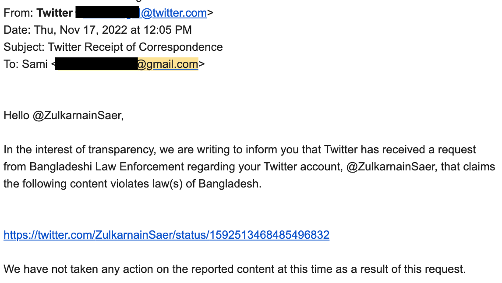Click the 'From:' header label
Screen dimensions: 502x283
tap(18, 13)
